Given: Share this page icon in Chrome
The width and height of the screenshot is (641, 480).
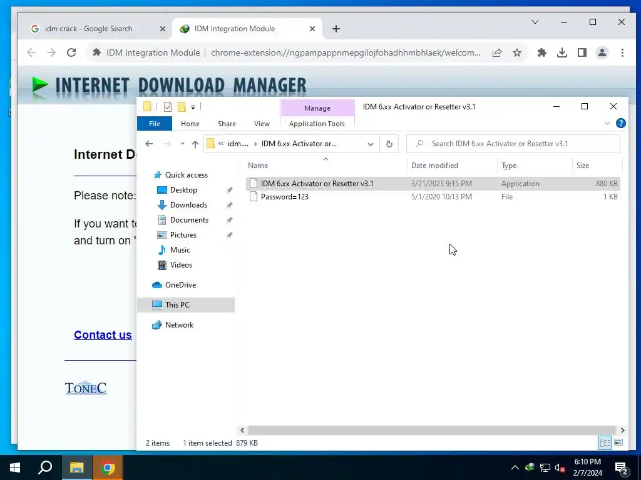Looking at the screenshot, I should tap(497, 52).
